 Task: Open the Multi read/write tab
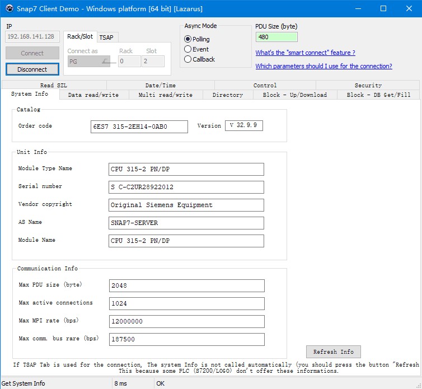coord(165,95)
